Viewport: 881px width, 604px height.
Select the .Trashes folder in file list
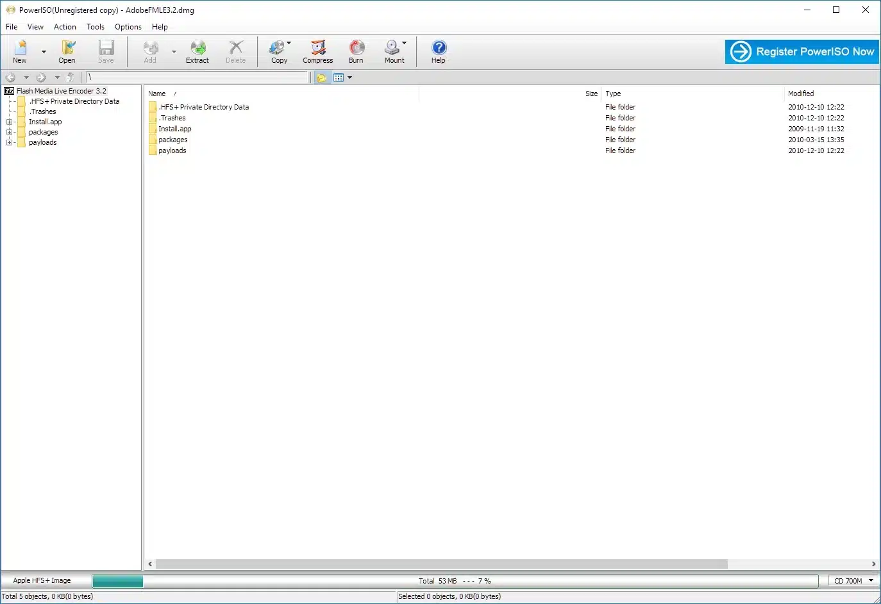(x=172, y=118)
